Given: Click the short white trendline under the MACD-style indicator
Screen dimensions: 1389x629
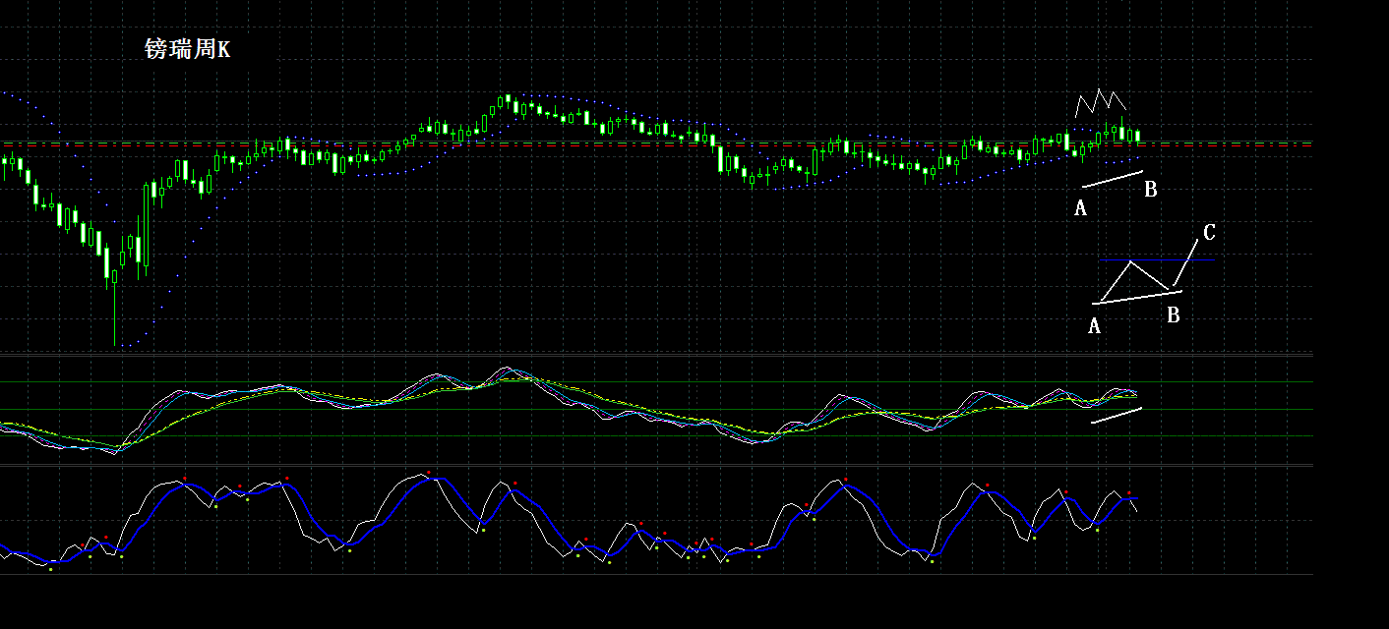Looking at the screenshot, I should click(1117, 416).
